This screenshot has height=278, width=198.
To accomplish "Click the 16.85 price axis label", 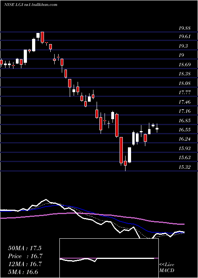I will [x=185, y=121].
